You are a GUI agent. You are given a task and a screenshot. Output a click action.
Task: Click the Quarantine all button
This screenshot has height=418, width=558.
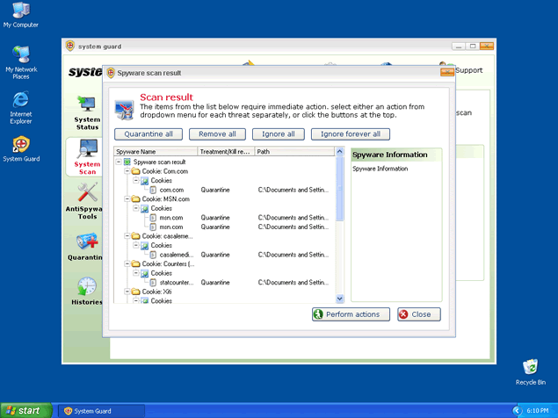coord(149,134)
